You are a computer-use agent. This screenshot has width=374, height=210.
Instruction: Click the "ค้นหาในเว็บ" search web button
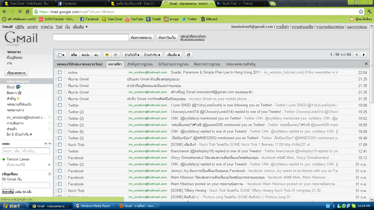click(167, 37)
